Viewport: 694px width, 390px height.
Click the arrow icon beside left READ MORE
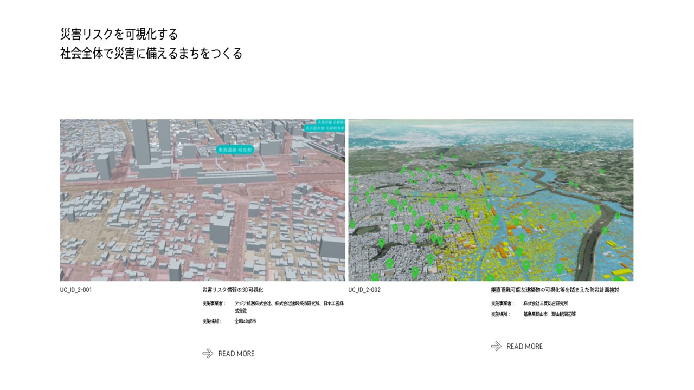tap(208, 354)
